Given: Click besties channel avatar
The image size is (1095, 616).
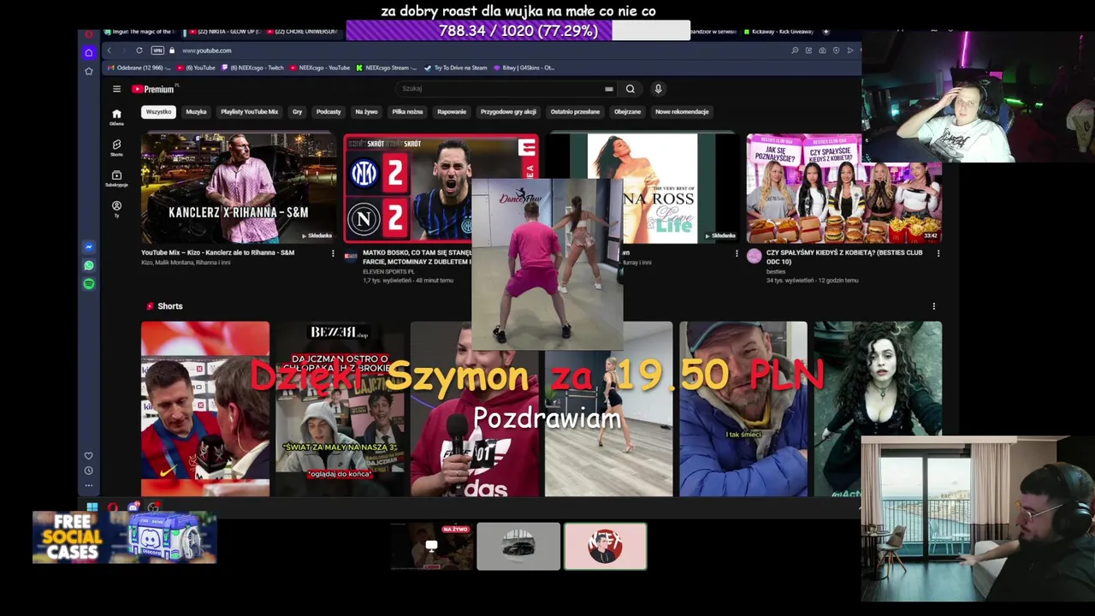Looking at the screenshot, I should coord(754,256).
